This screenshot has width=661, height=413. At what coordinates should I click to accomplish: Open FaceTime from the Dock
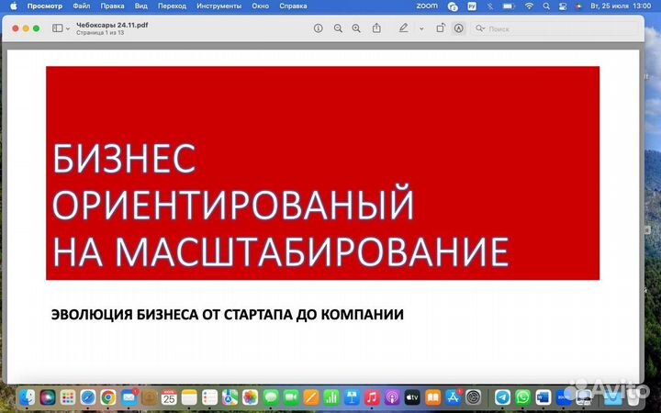(x=290, y=397)
